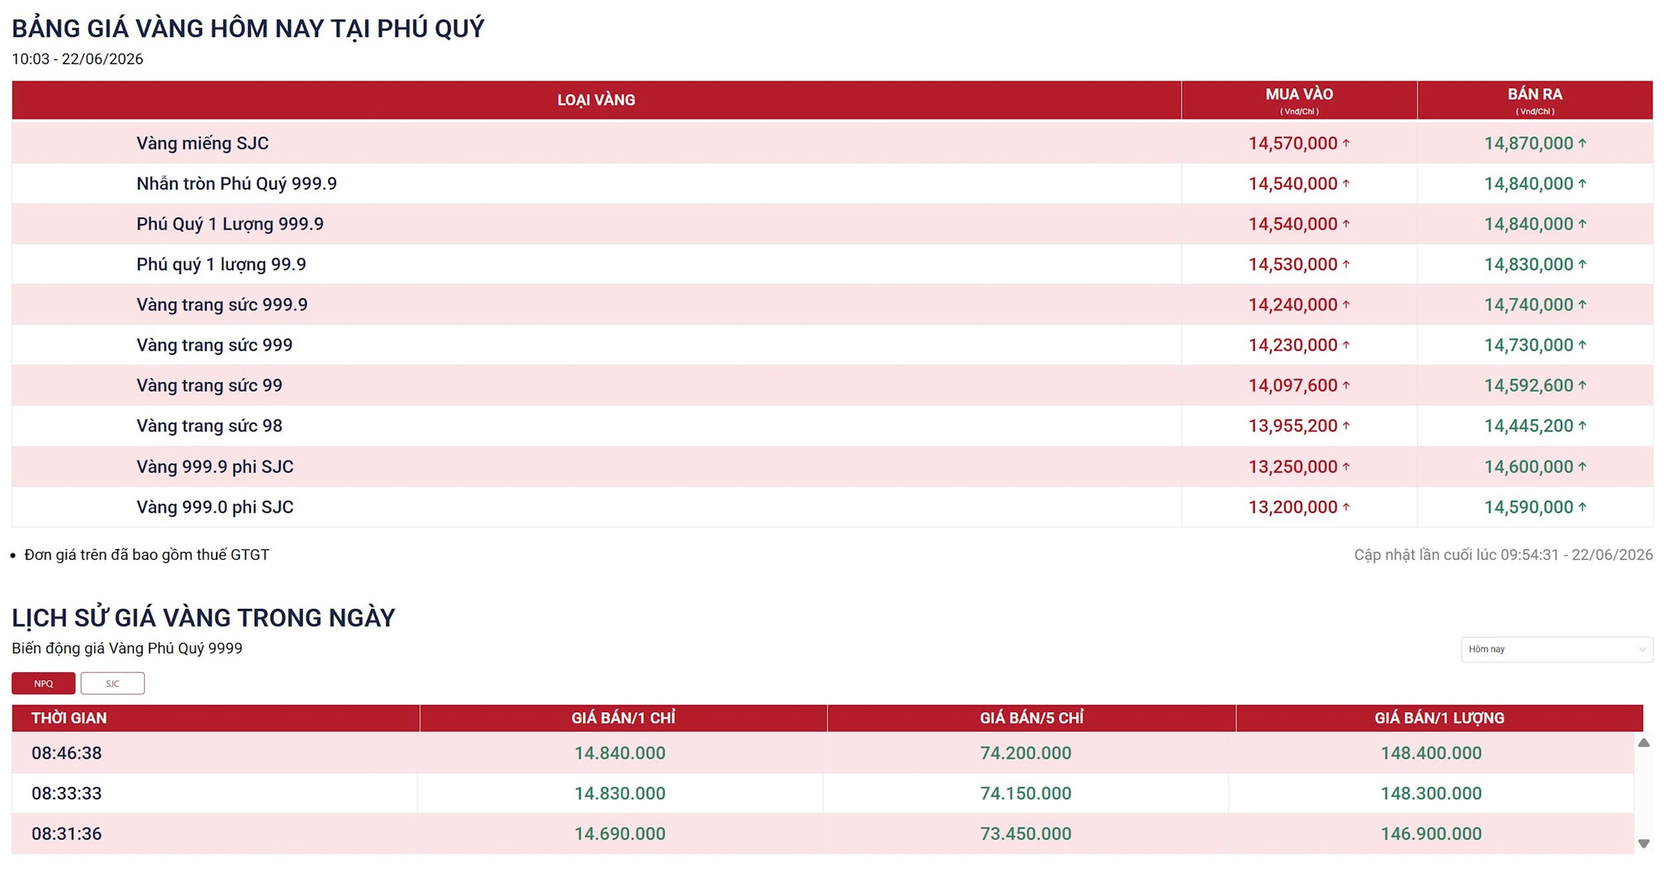Click the chevron on Hôm nay selector
This screenshot has height=883, width=1667.
pos(1642,649)
